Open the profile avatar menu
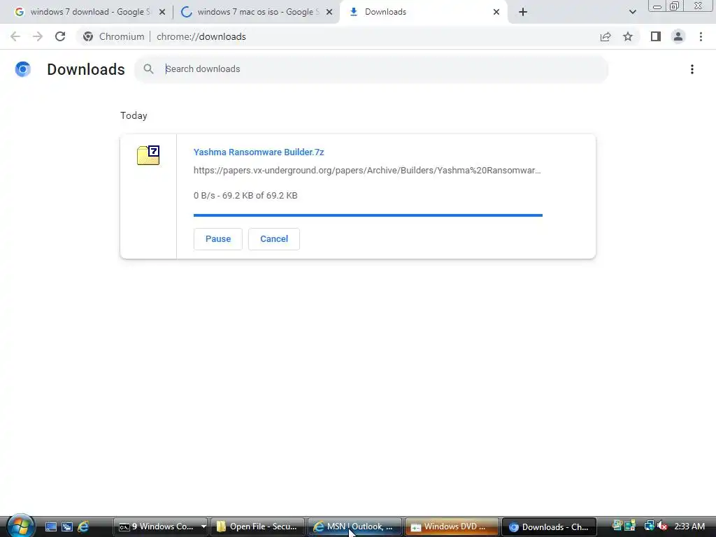This screenshot has width=716, height=537. click(x=678, y=36)
